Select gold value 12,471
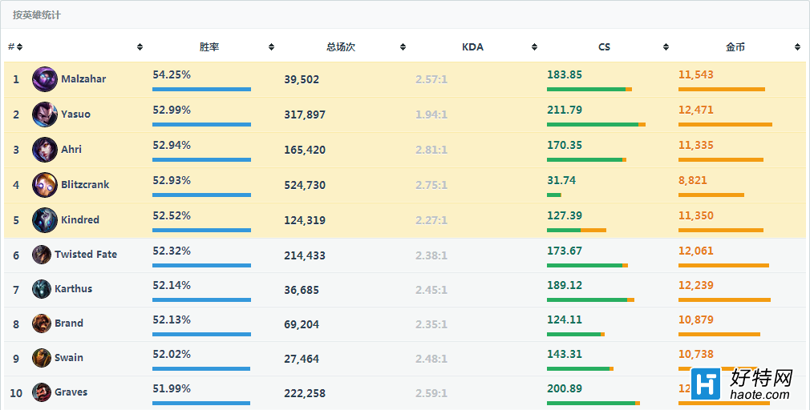 coord(696,110)
